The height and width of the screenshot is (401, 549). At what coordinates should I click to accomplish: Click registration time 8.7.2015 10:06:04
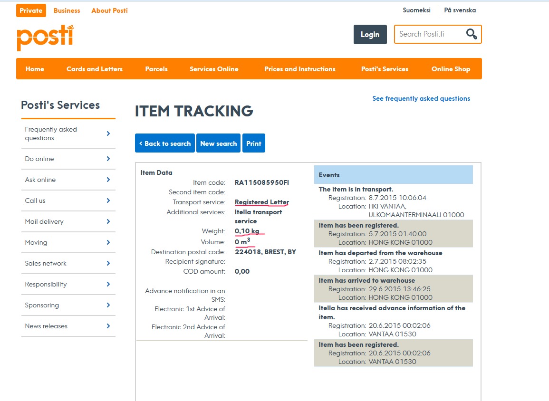click(x=397, y=198)
